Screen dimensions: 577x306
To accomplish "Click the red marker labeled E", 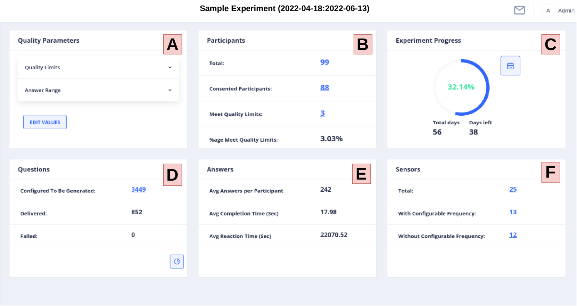I will click(x=361, y=174).
